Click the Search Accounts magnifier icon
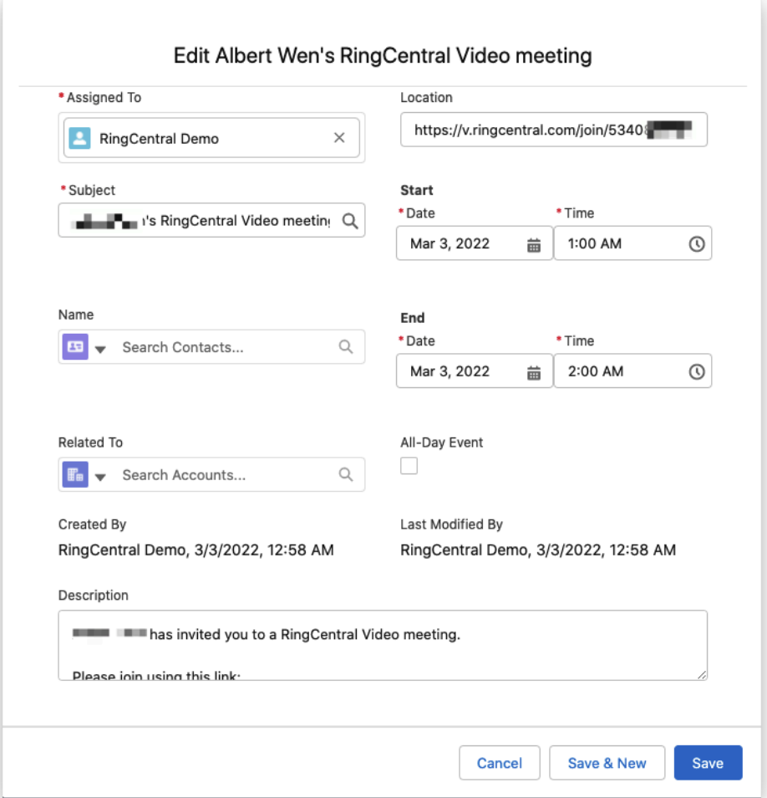Screen dimensions: 767x798 click(346, 475)
